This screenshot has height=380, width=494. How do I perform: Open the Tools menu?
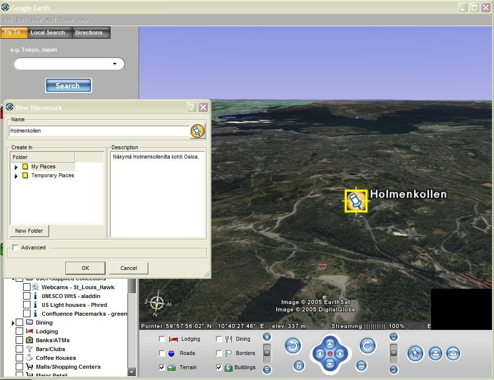tap(66, 20)
